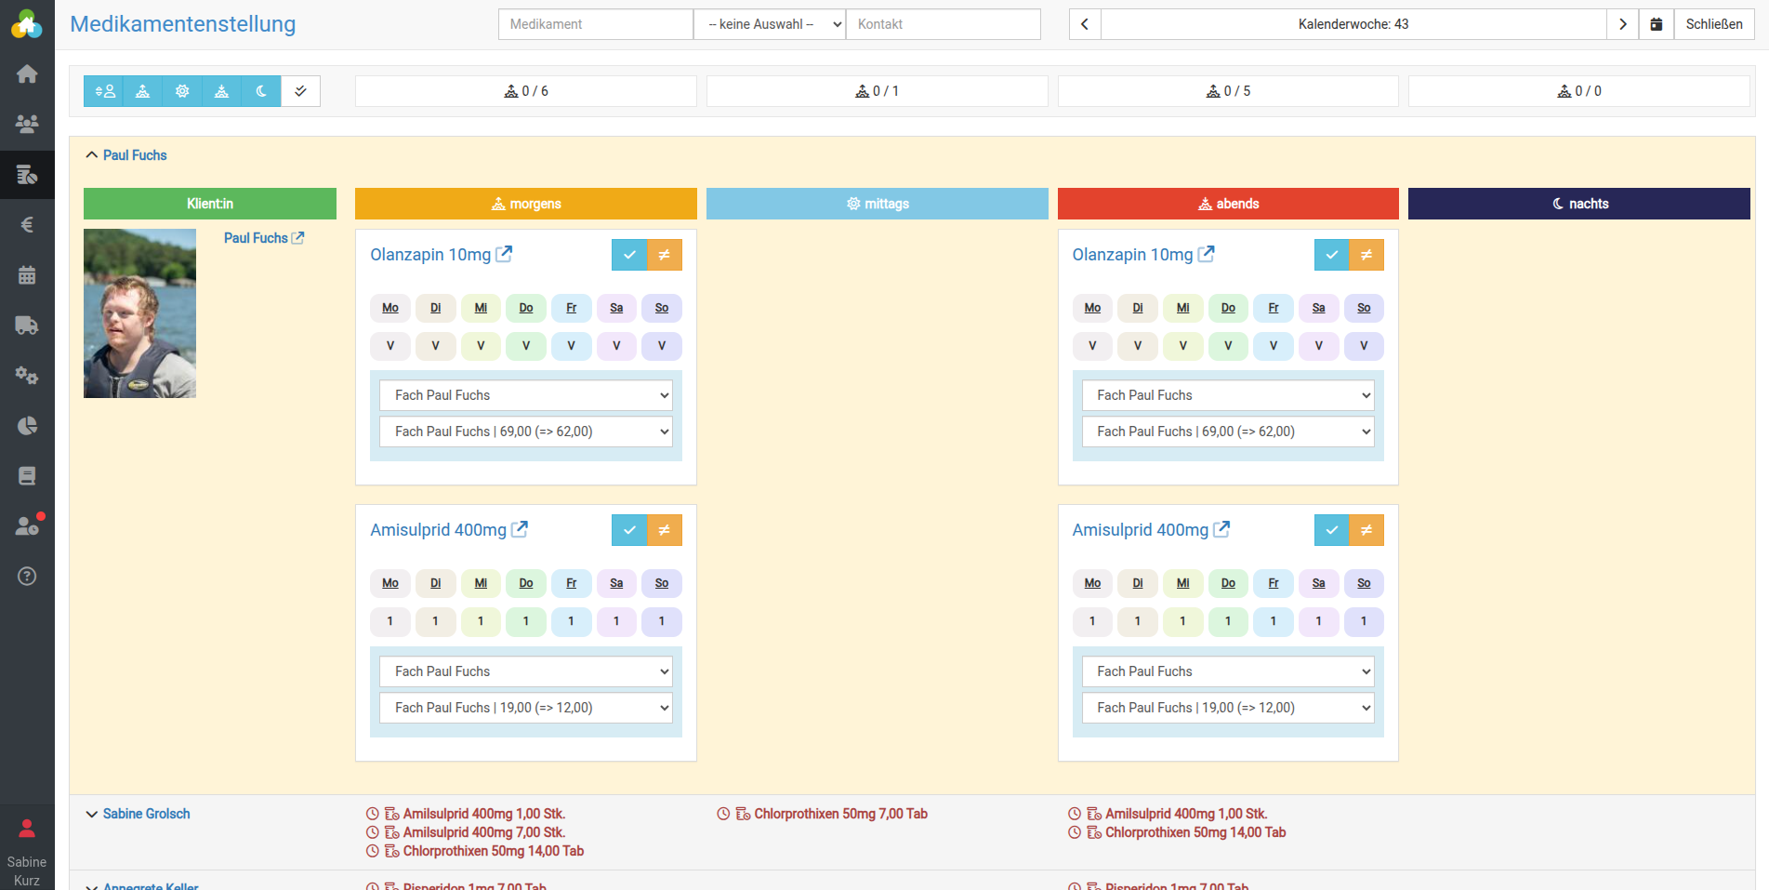Image resolution: width=1769 pixels, height=890 pixels.
Task: Toggle the double-check confirm filter button
Action: [x=300, y=91]
